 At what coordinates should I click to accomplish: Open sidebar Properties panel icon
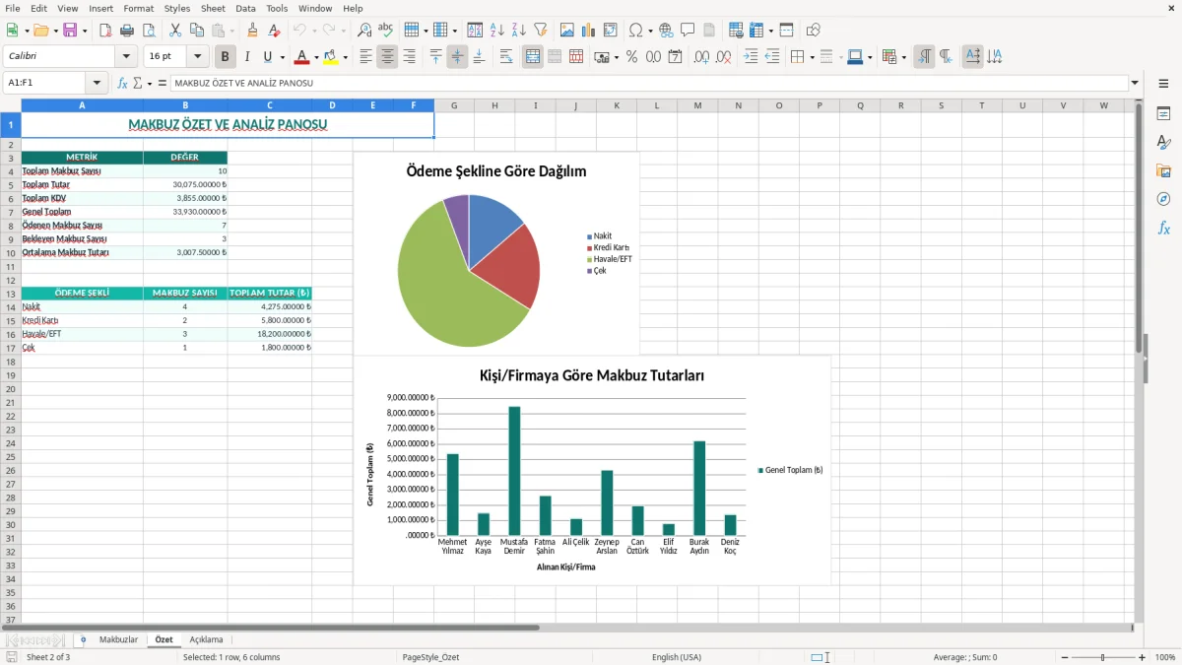tap(1164, 113)
